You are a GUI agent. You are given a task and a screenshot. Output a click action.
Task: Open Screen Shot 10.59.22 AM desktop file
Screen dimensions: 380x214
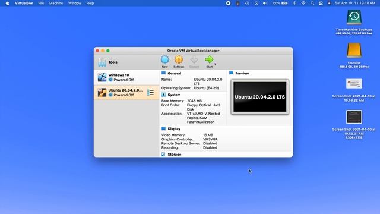coord(354,84)
